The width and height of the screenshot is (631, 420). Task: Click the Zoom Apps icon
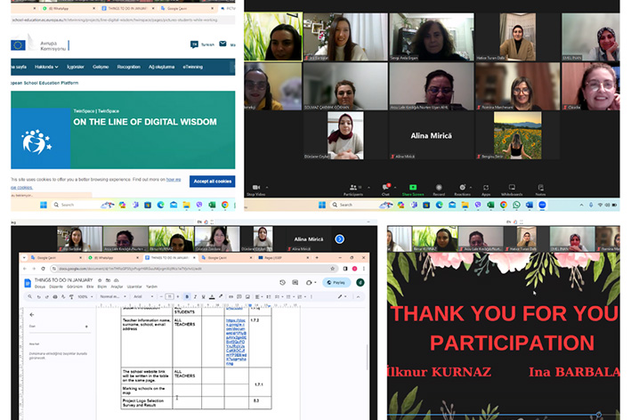[x=486, y=189]
